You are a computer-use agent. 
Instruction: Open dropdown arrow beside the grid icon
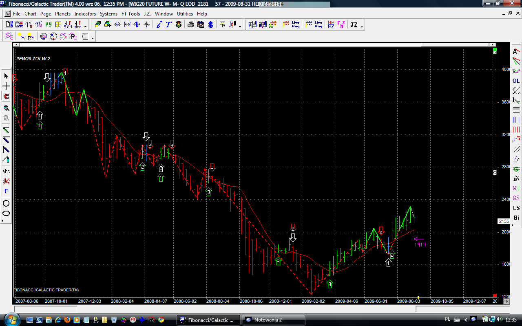(93, 38)
